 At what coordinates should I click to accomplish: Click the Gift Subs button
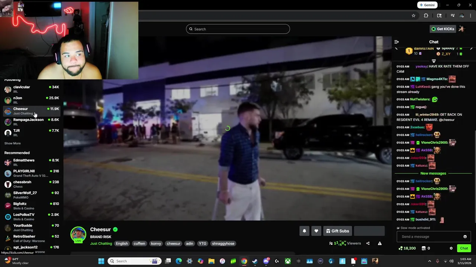coord(338,231)
